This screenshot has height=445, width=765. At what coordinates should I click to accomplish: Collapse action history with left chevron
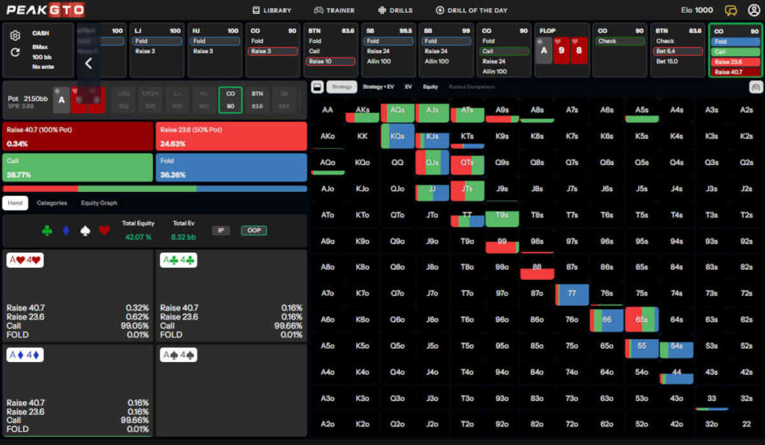pos(88,63)
